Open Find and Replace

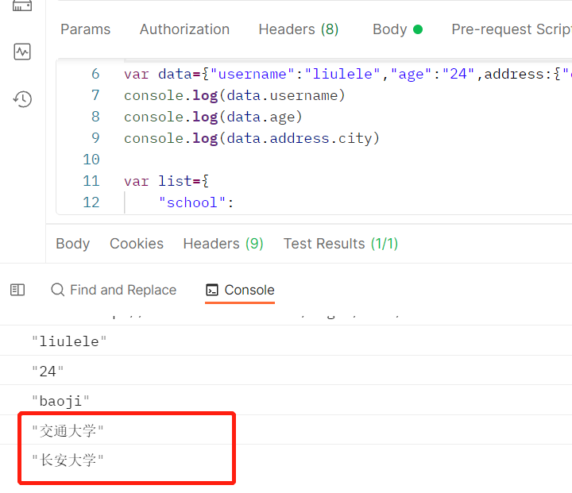point(114,291)
